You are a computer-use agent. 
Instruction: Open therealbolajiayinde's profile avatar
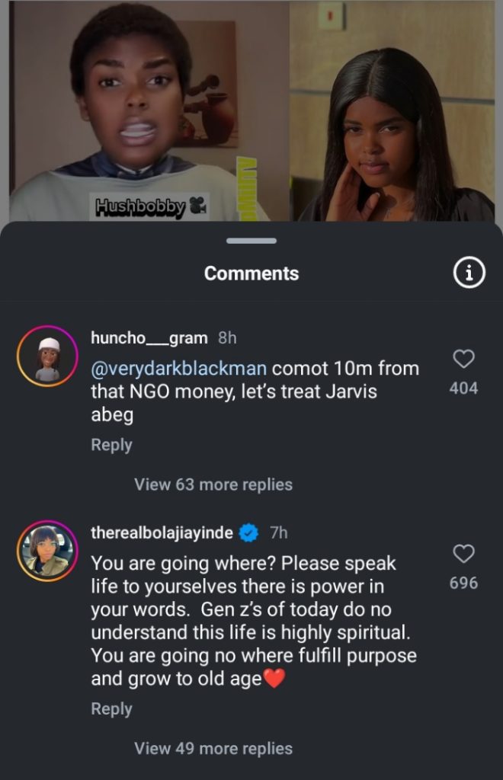pyautogui.click(x=47, y=551)
